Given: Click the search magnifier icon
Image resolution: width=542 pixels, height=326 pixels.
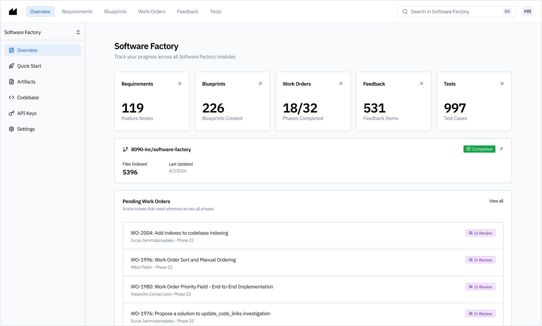Looking at the screenshot, I should click(405, 11).
